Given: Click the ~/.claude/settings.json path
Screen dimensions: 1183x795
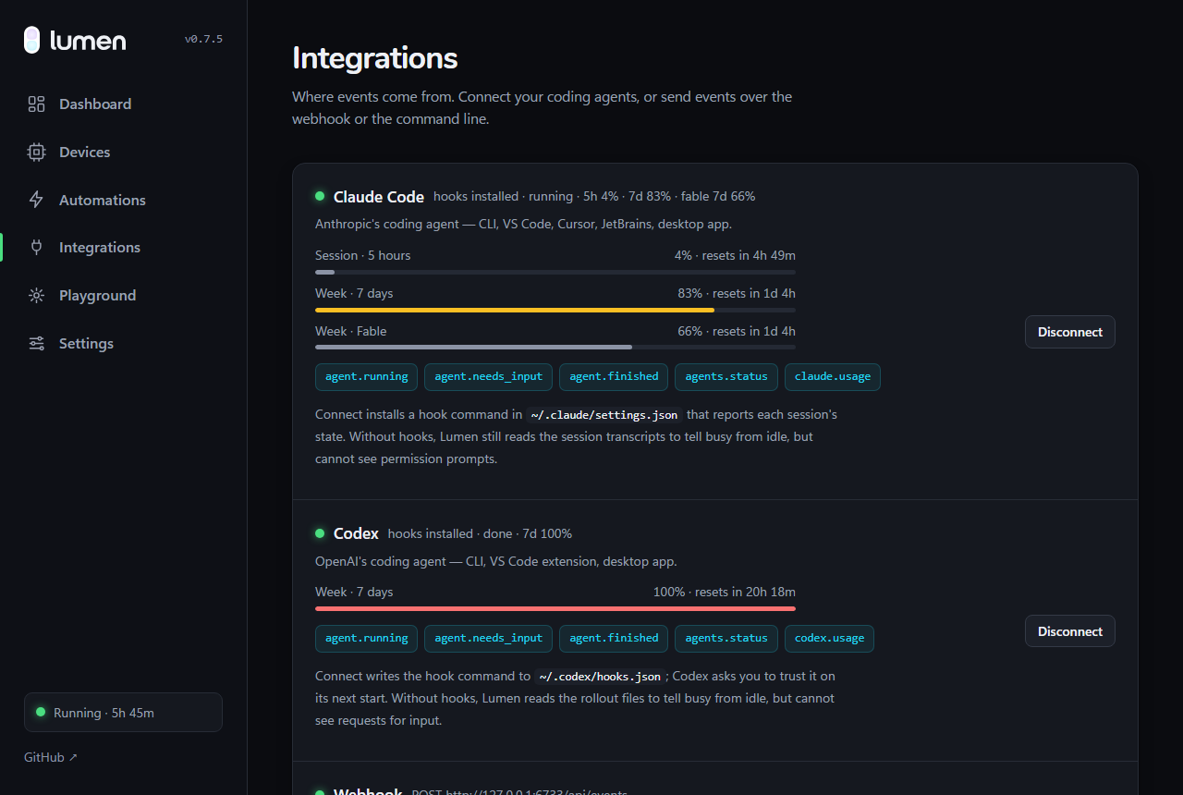Looking at the screenshot, I should pos(604,415).
